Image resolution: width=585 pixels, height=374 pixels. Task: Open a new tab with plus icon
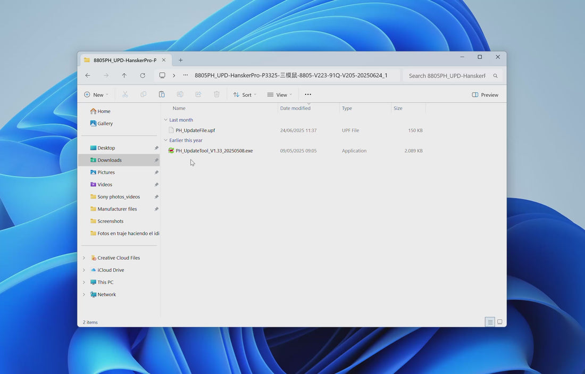[181, 60]
